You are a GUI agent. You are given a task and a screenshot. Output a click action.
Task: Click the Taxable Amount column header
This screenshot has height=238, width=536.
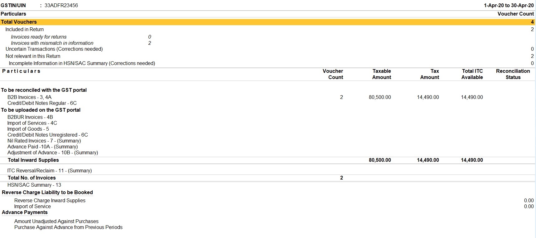click(x=382, y=74)
